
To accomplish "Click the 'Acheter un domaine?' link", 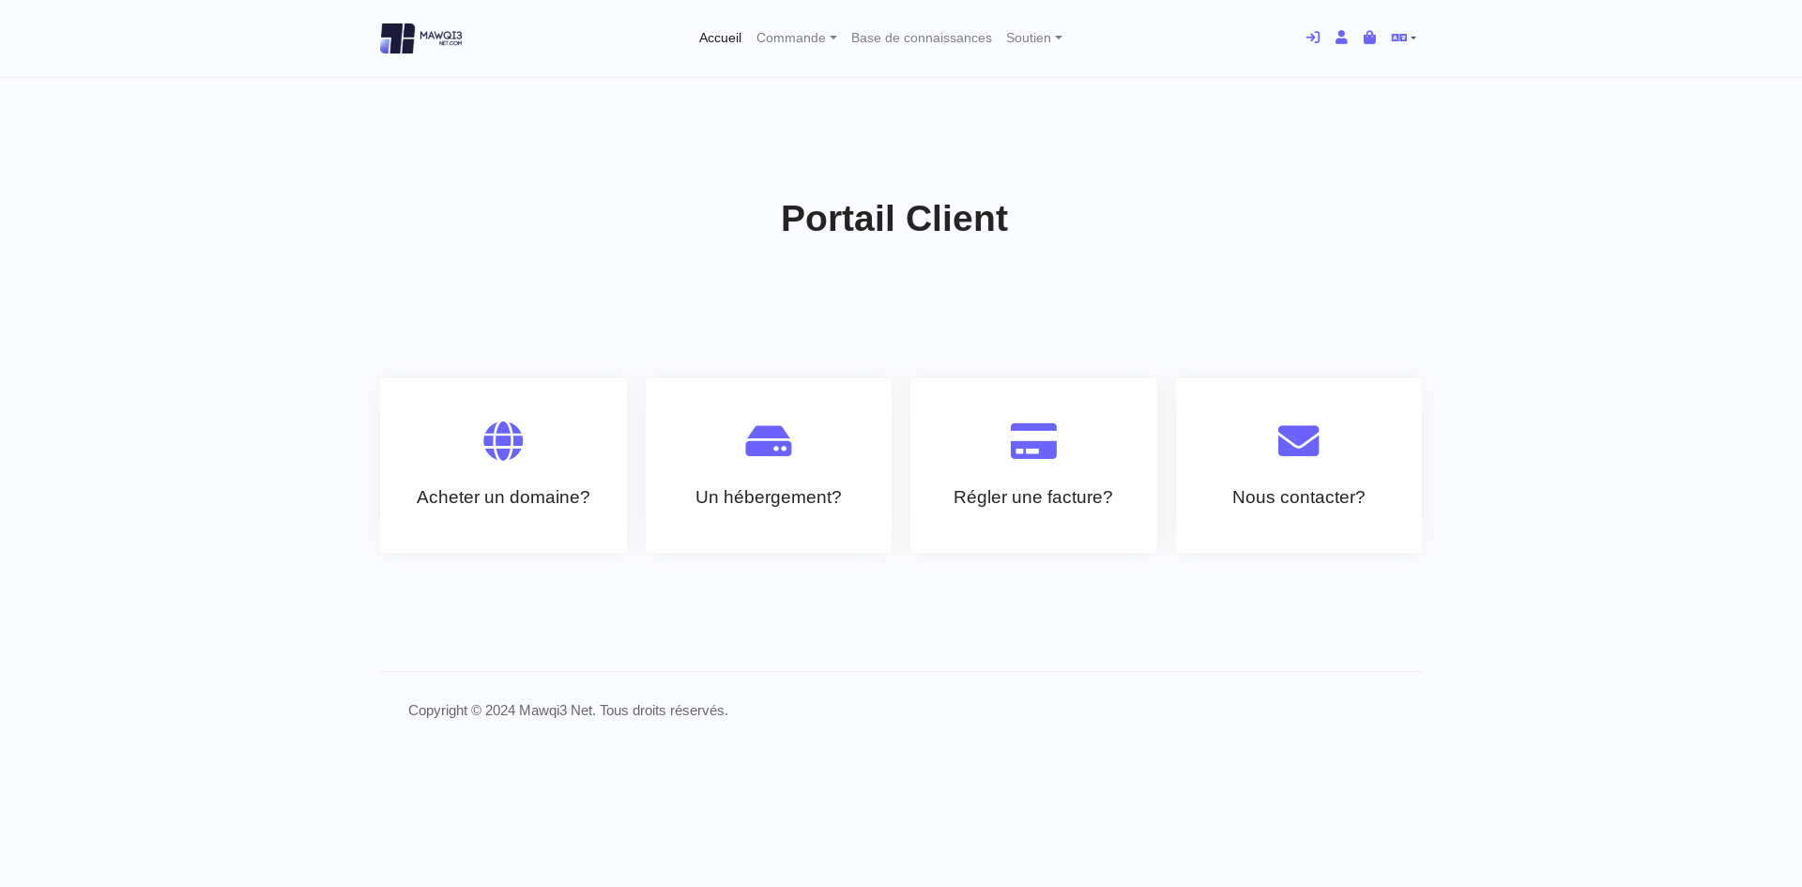I will (x=503, y=497).
